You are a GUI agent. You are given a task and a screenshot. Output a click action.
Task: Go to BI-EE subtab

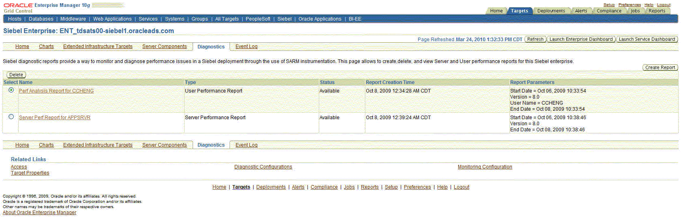point(355,19)
